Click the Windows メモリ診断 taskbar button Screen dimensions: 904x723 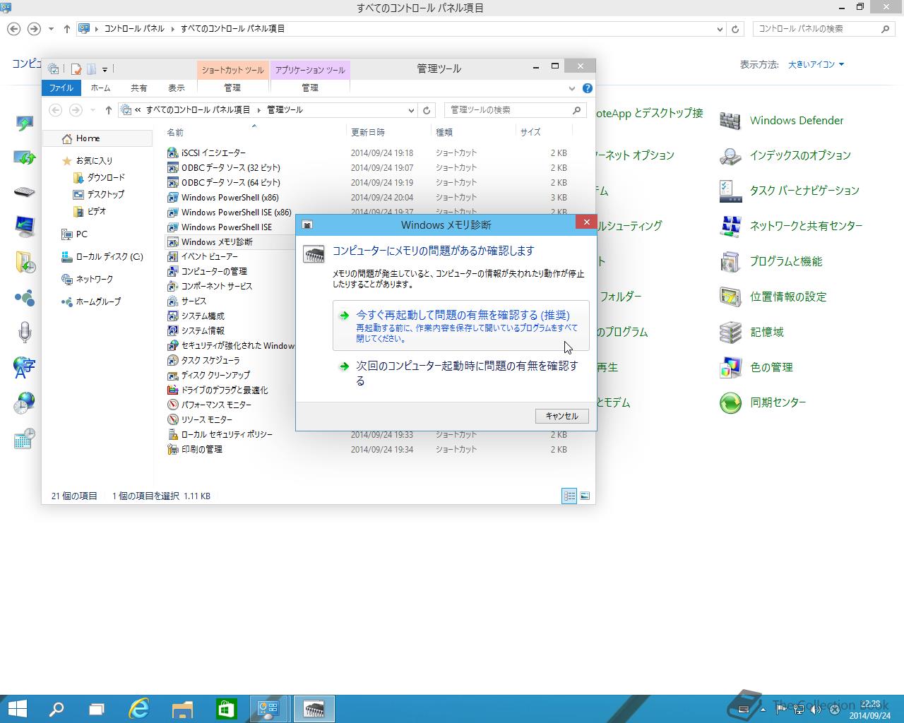314,709
